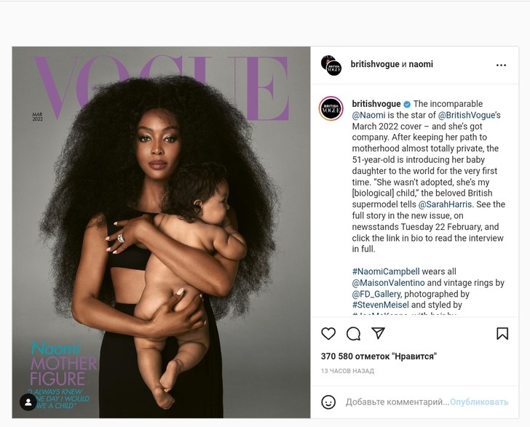This screenshot has width=530, height=427.
Task: Open comments with the speech bubble icon
Action: pyautogui.click(x=353, y=334)
